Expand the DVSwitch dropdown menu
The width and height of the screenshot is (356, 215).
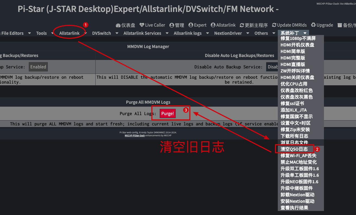[105, 33]
